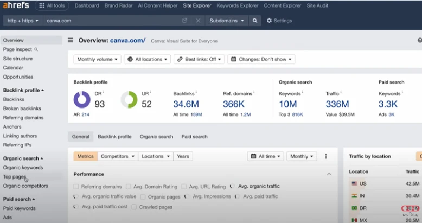422x223 pixels.
Task: Expand the Monthly volume dropdown
Action: coord(97,59)
